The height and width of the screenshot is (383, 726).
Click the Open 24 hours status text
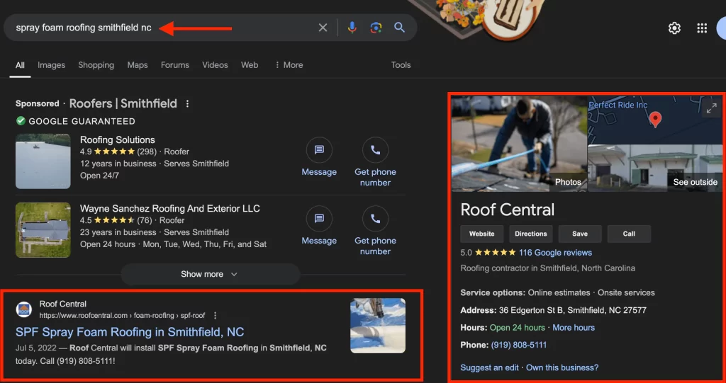(x=517, y=328)
